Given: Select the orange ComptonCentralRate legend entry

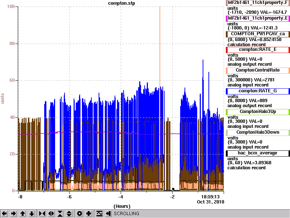Looking at the screenshot, I should [258, 70].
